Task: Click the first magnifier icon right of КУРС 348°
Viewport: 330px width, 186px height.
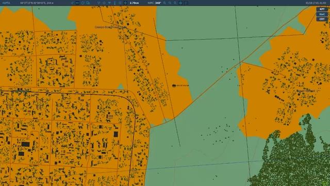Action: pyautogui.click(x=164, y=3)
